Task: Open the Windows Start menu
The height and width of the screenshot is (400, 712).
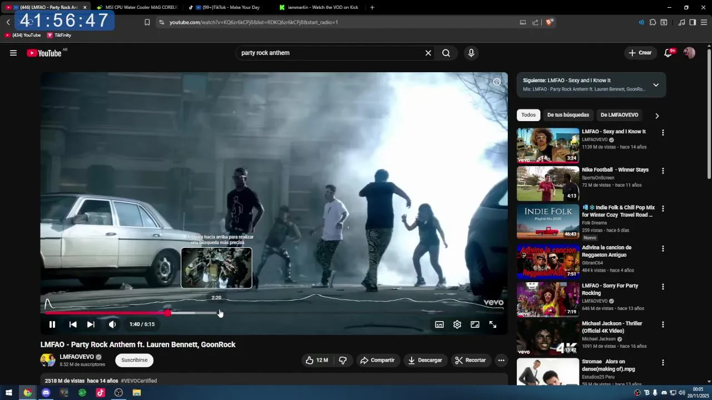Action: pyautogui.click(x=9, y=393)
